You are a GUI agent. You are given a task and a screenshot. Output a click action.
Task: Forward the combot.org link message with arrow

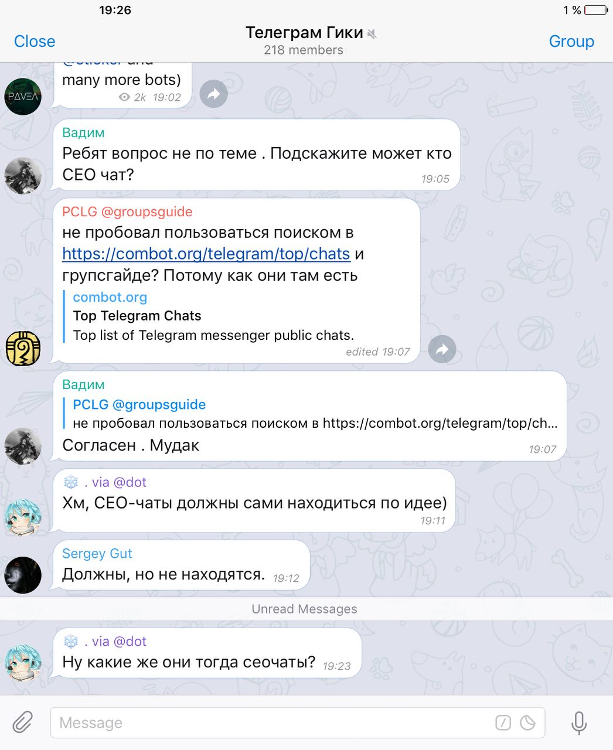click(442, 350)
